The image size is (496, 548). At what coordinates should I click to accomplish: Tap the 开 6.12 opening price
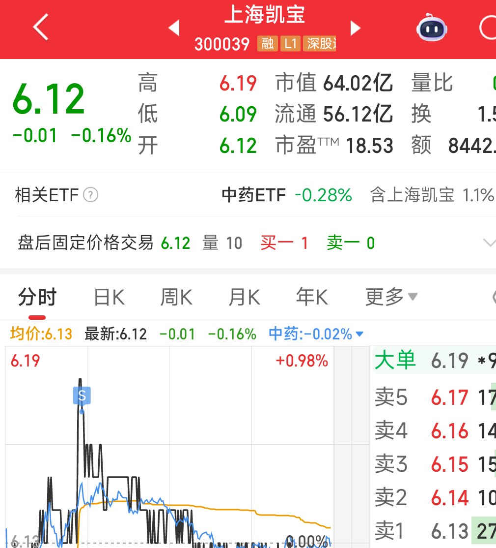click(x=197, y=146)
